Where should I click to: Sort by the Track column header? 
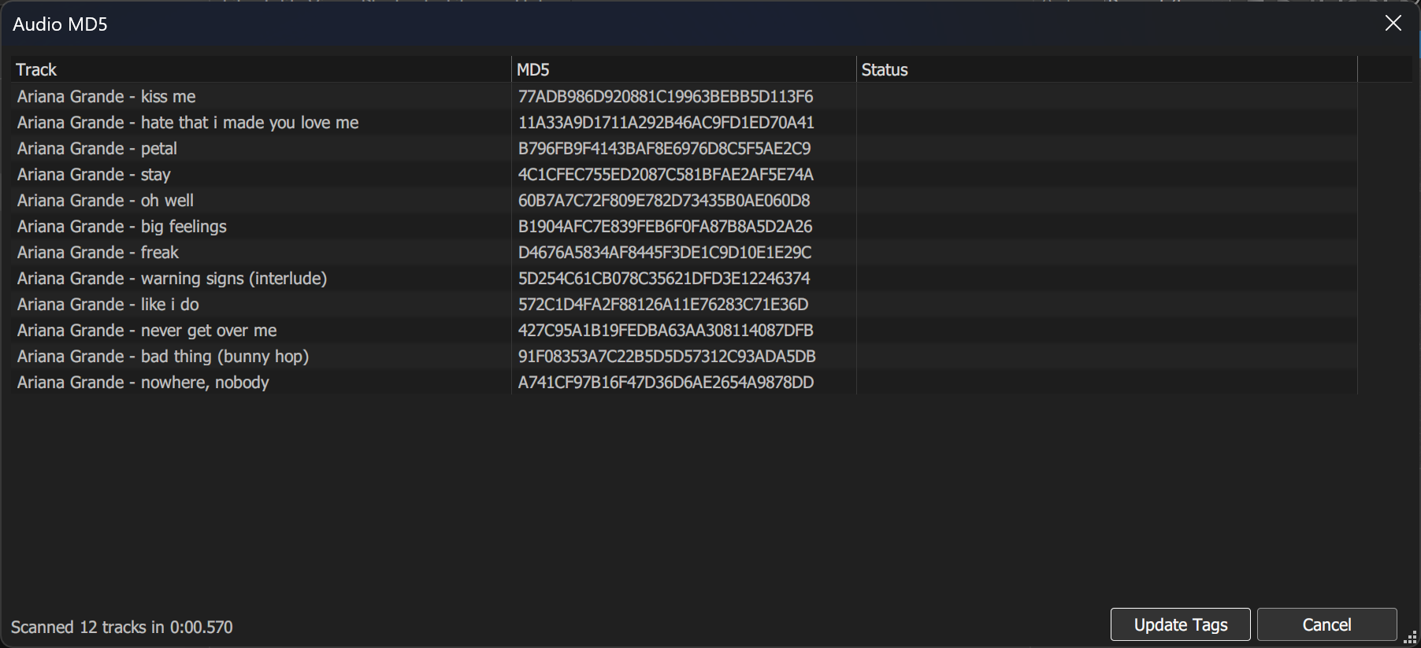pyautogui.click(x=261, y=69)
